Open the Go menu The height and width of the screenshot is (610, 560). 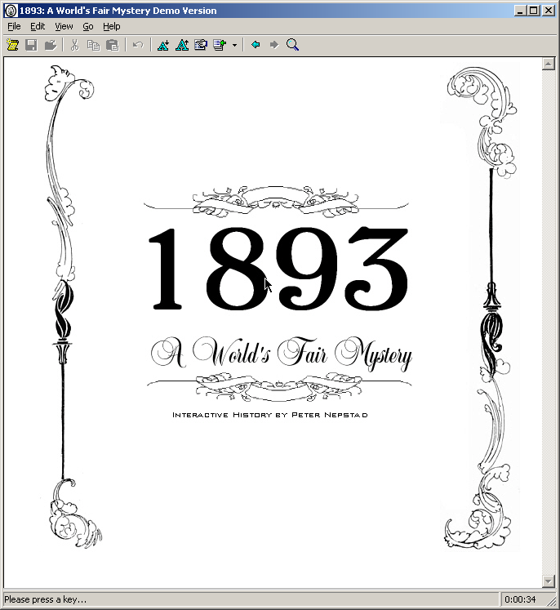[x=88, y=26]
